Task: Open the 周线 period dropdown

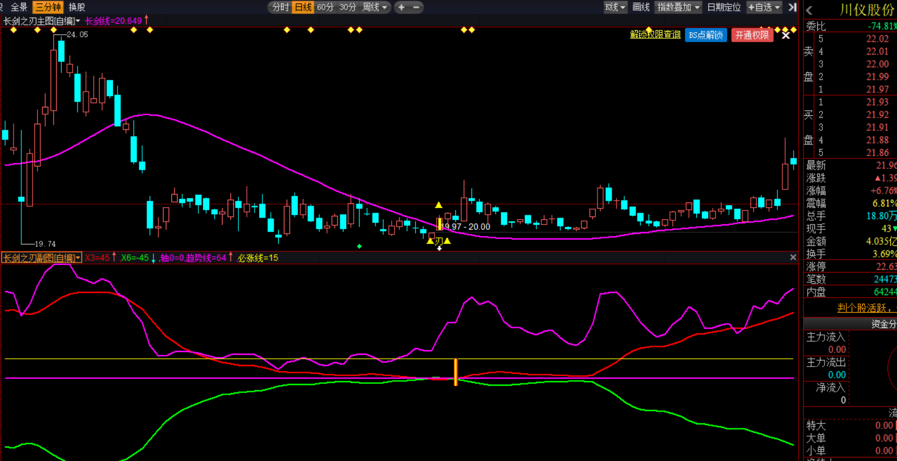Action: 375,7
